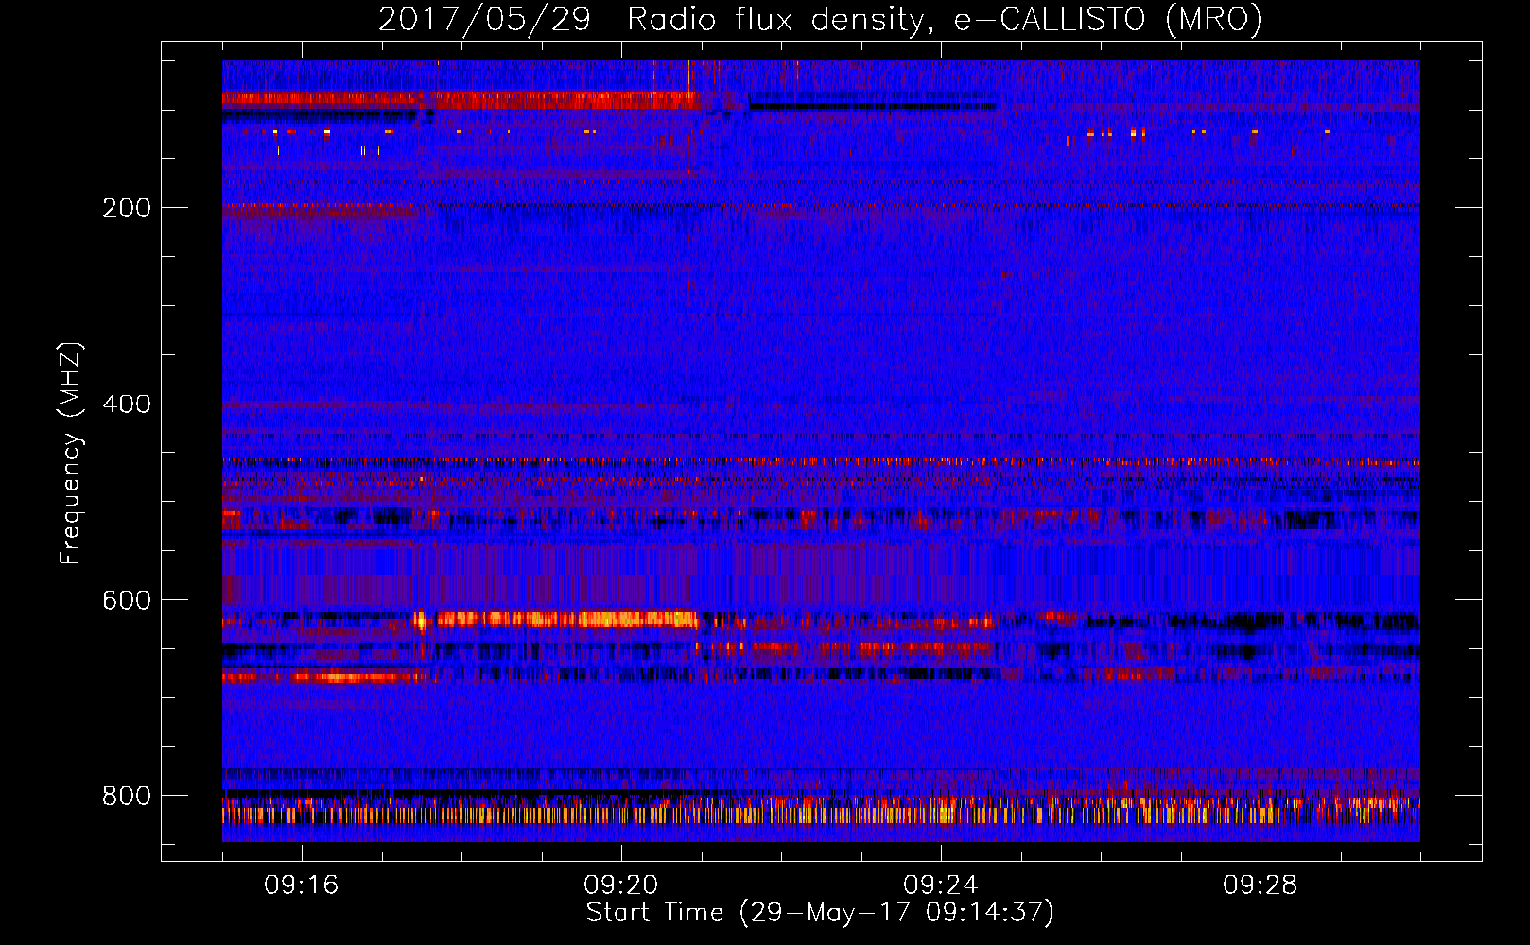1530x945 pixels.
Task: Click the plot title "2017/05/29 Radio flux density, e-CALLISTO (MRO)"
Action: coord(820,19)
